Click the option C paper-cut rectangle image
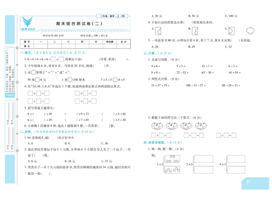272x198 pixels. click(x=232, y=31)
